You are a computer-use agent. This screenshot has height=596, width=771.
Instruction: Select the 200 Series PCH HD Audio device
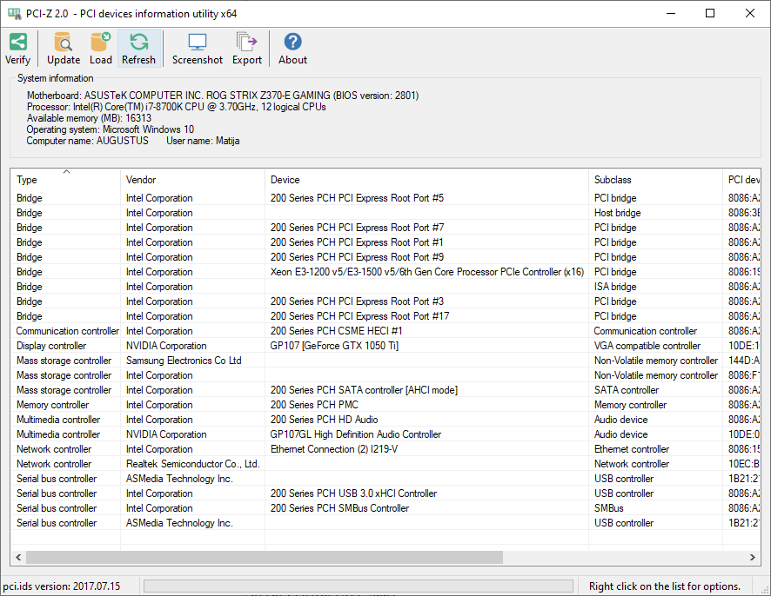coord(324,420)
